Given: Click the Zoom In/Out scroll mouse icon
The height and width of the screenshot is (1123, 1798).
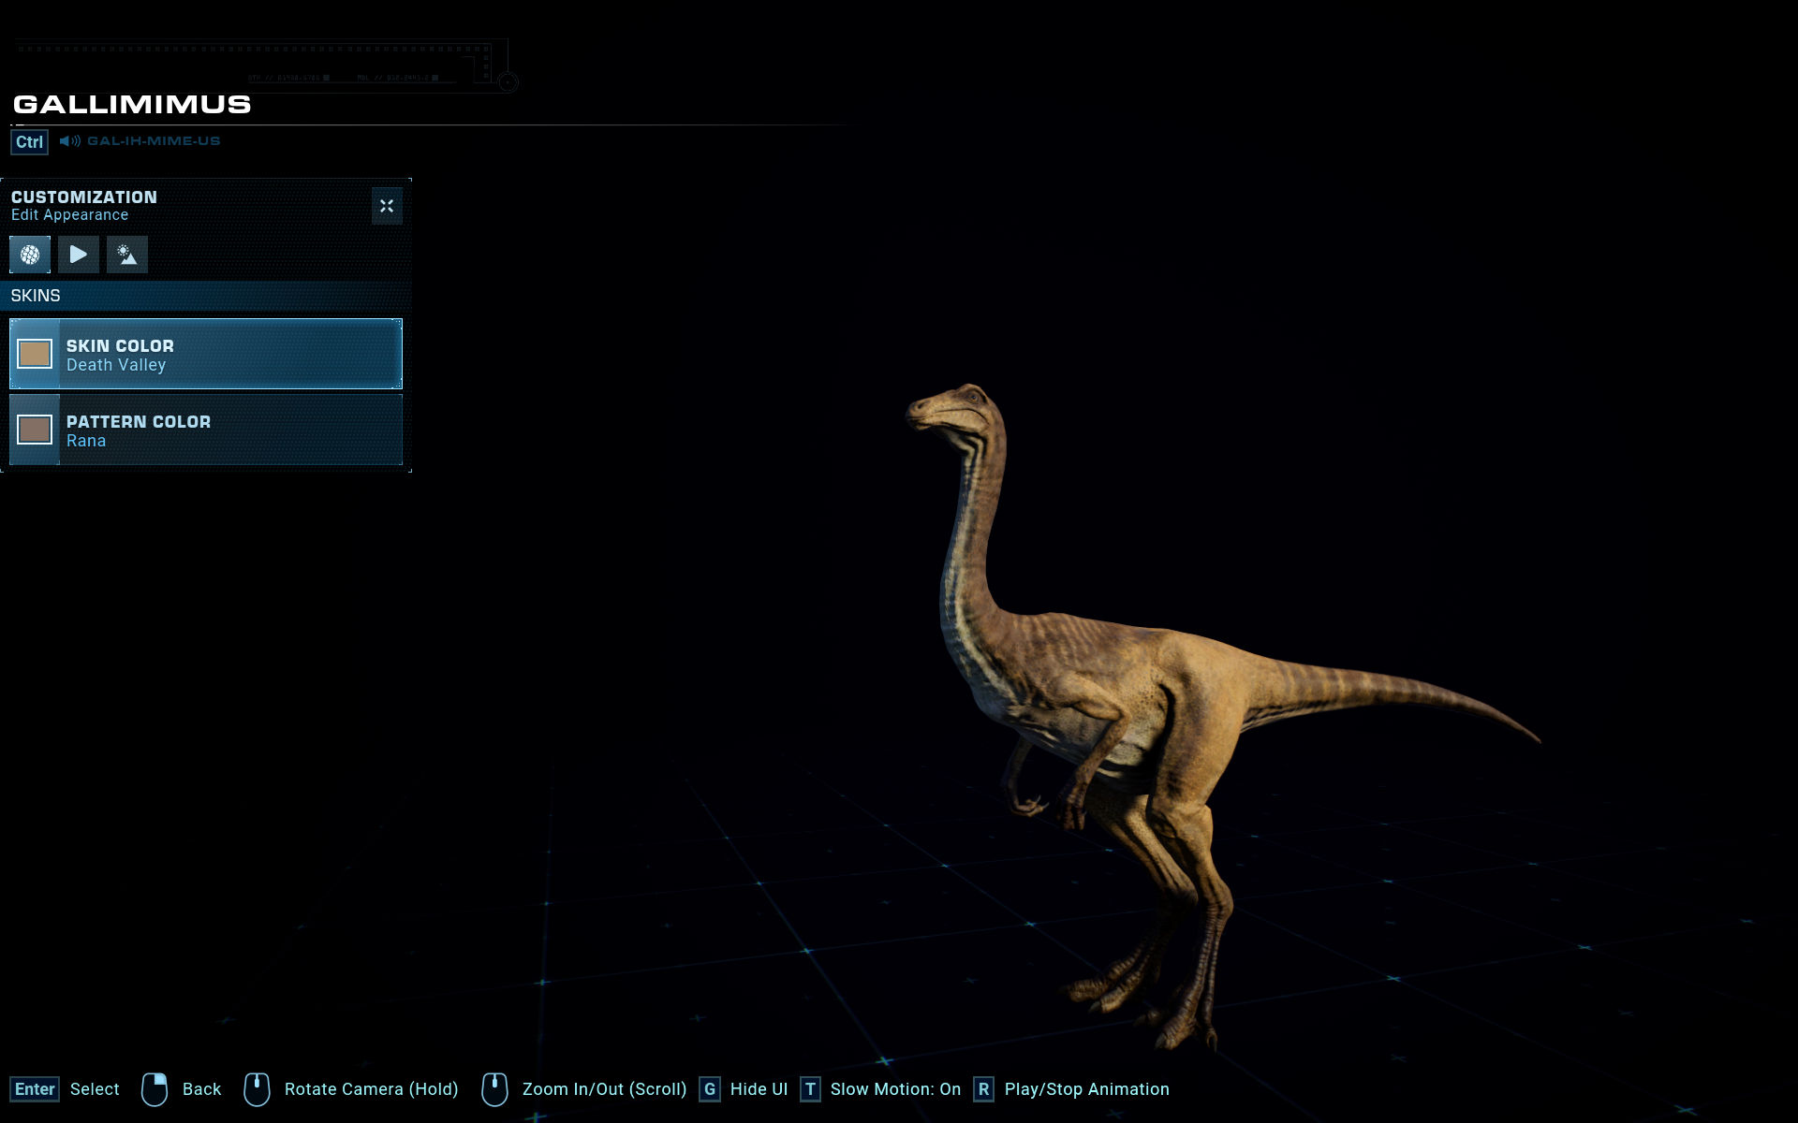Looking at the screenshot, I should (494, 1089).
